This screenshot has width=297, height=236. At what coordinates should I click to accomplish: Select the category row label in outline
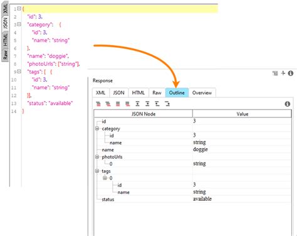pyautogui.click(x=111, y=129)
